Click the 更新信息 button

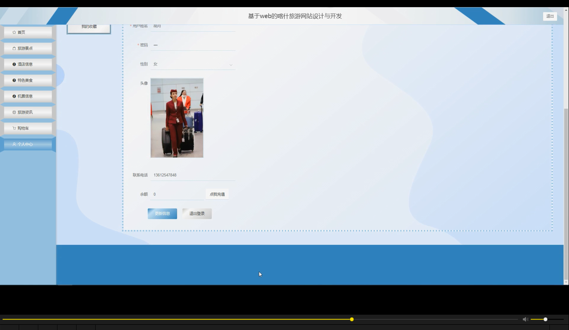[162, 214]
